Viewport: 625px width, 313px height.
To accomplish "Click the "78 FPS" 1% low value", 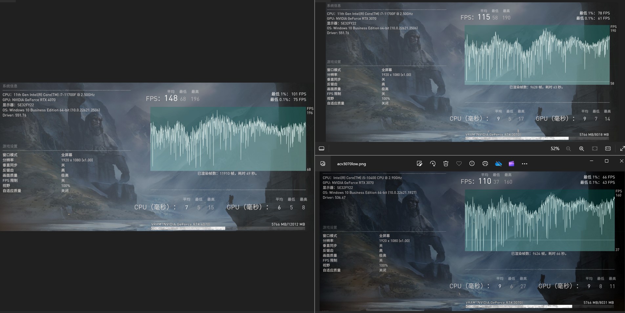I will pos(604,13).
